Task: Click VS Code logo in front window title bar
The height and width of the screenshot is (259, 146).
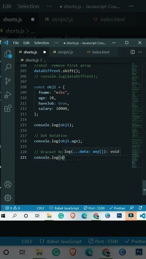Action: click(6, 43)
